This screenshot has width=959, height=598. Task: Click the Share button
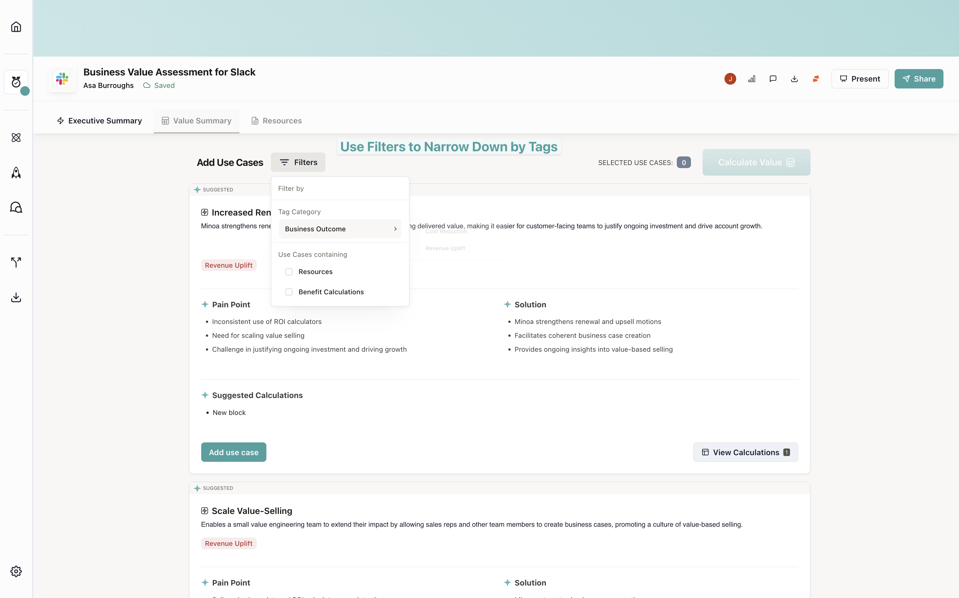coord(919,79)
